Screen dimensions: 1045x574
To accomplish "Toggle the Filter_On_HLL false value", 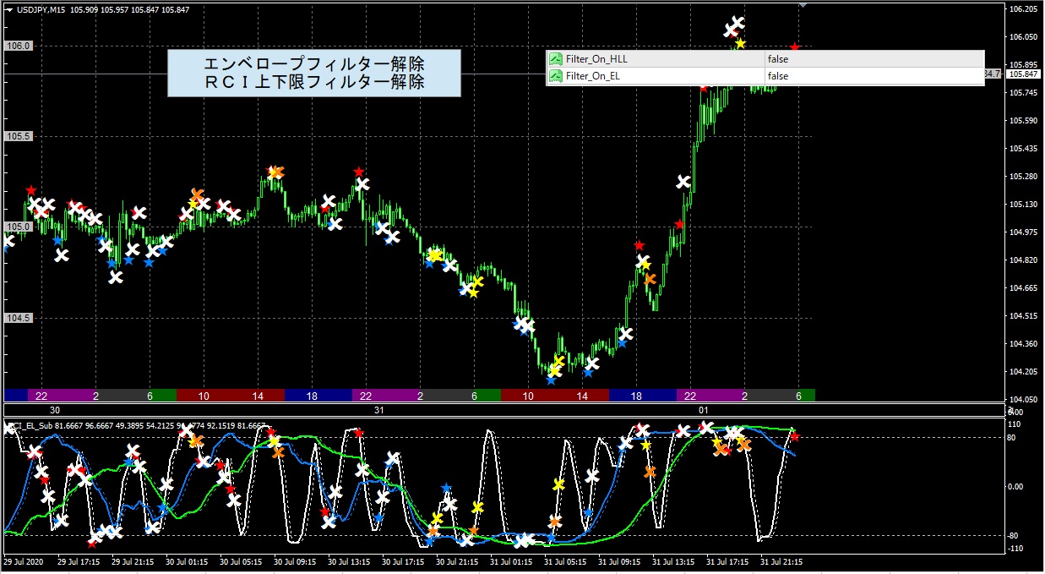I will pos(777,59).
